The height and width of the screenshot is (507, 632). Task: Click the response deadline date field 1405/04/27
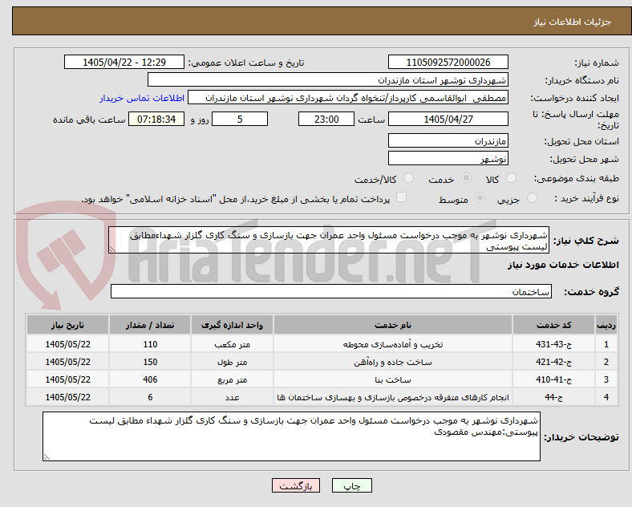click(x=448, y=120)
